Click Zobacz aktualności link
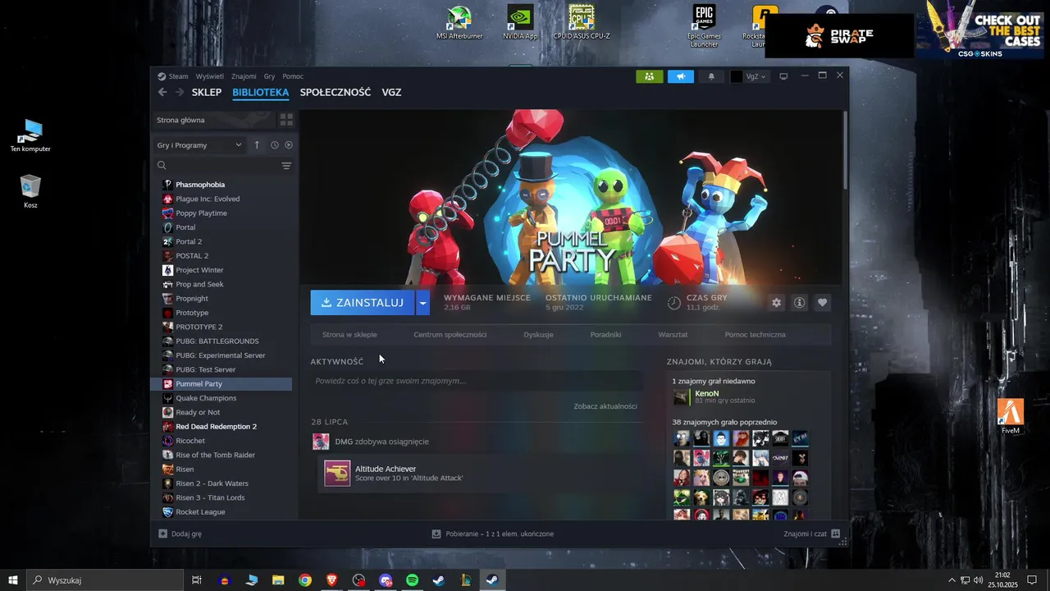 (605, 406)
